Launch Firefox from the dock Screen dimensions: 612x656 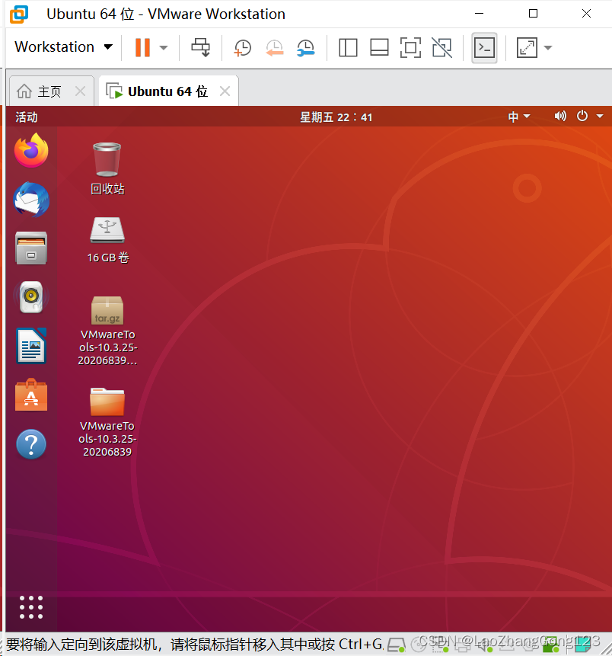point(31,150)
